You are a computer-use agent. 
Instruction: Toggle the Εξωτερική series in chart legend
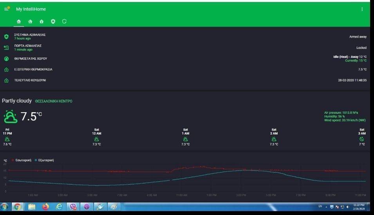point(45,160)
